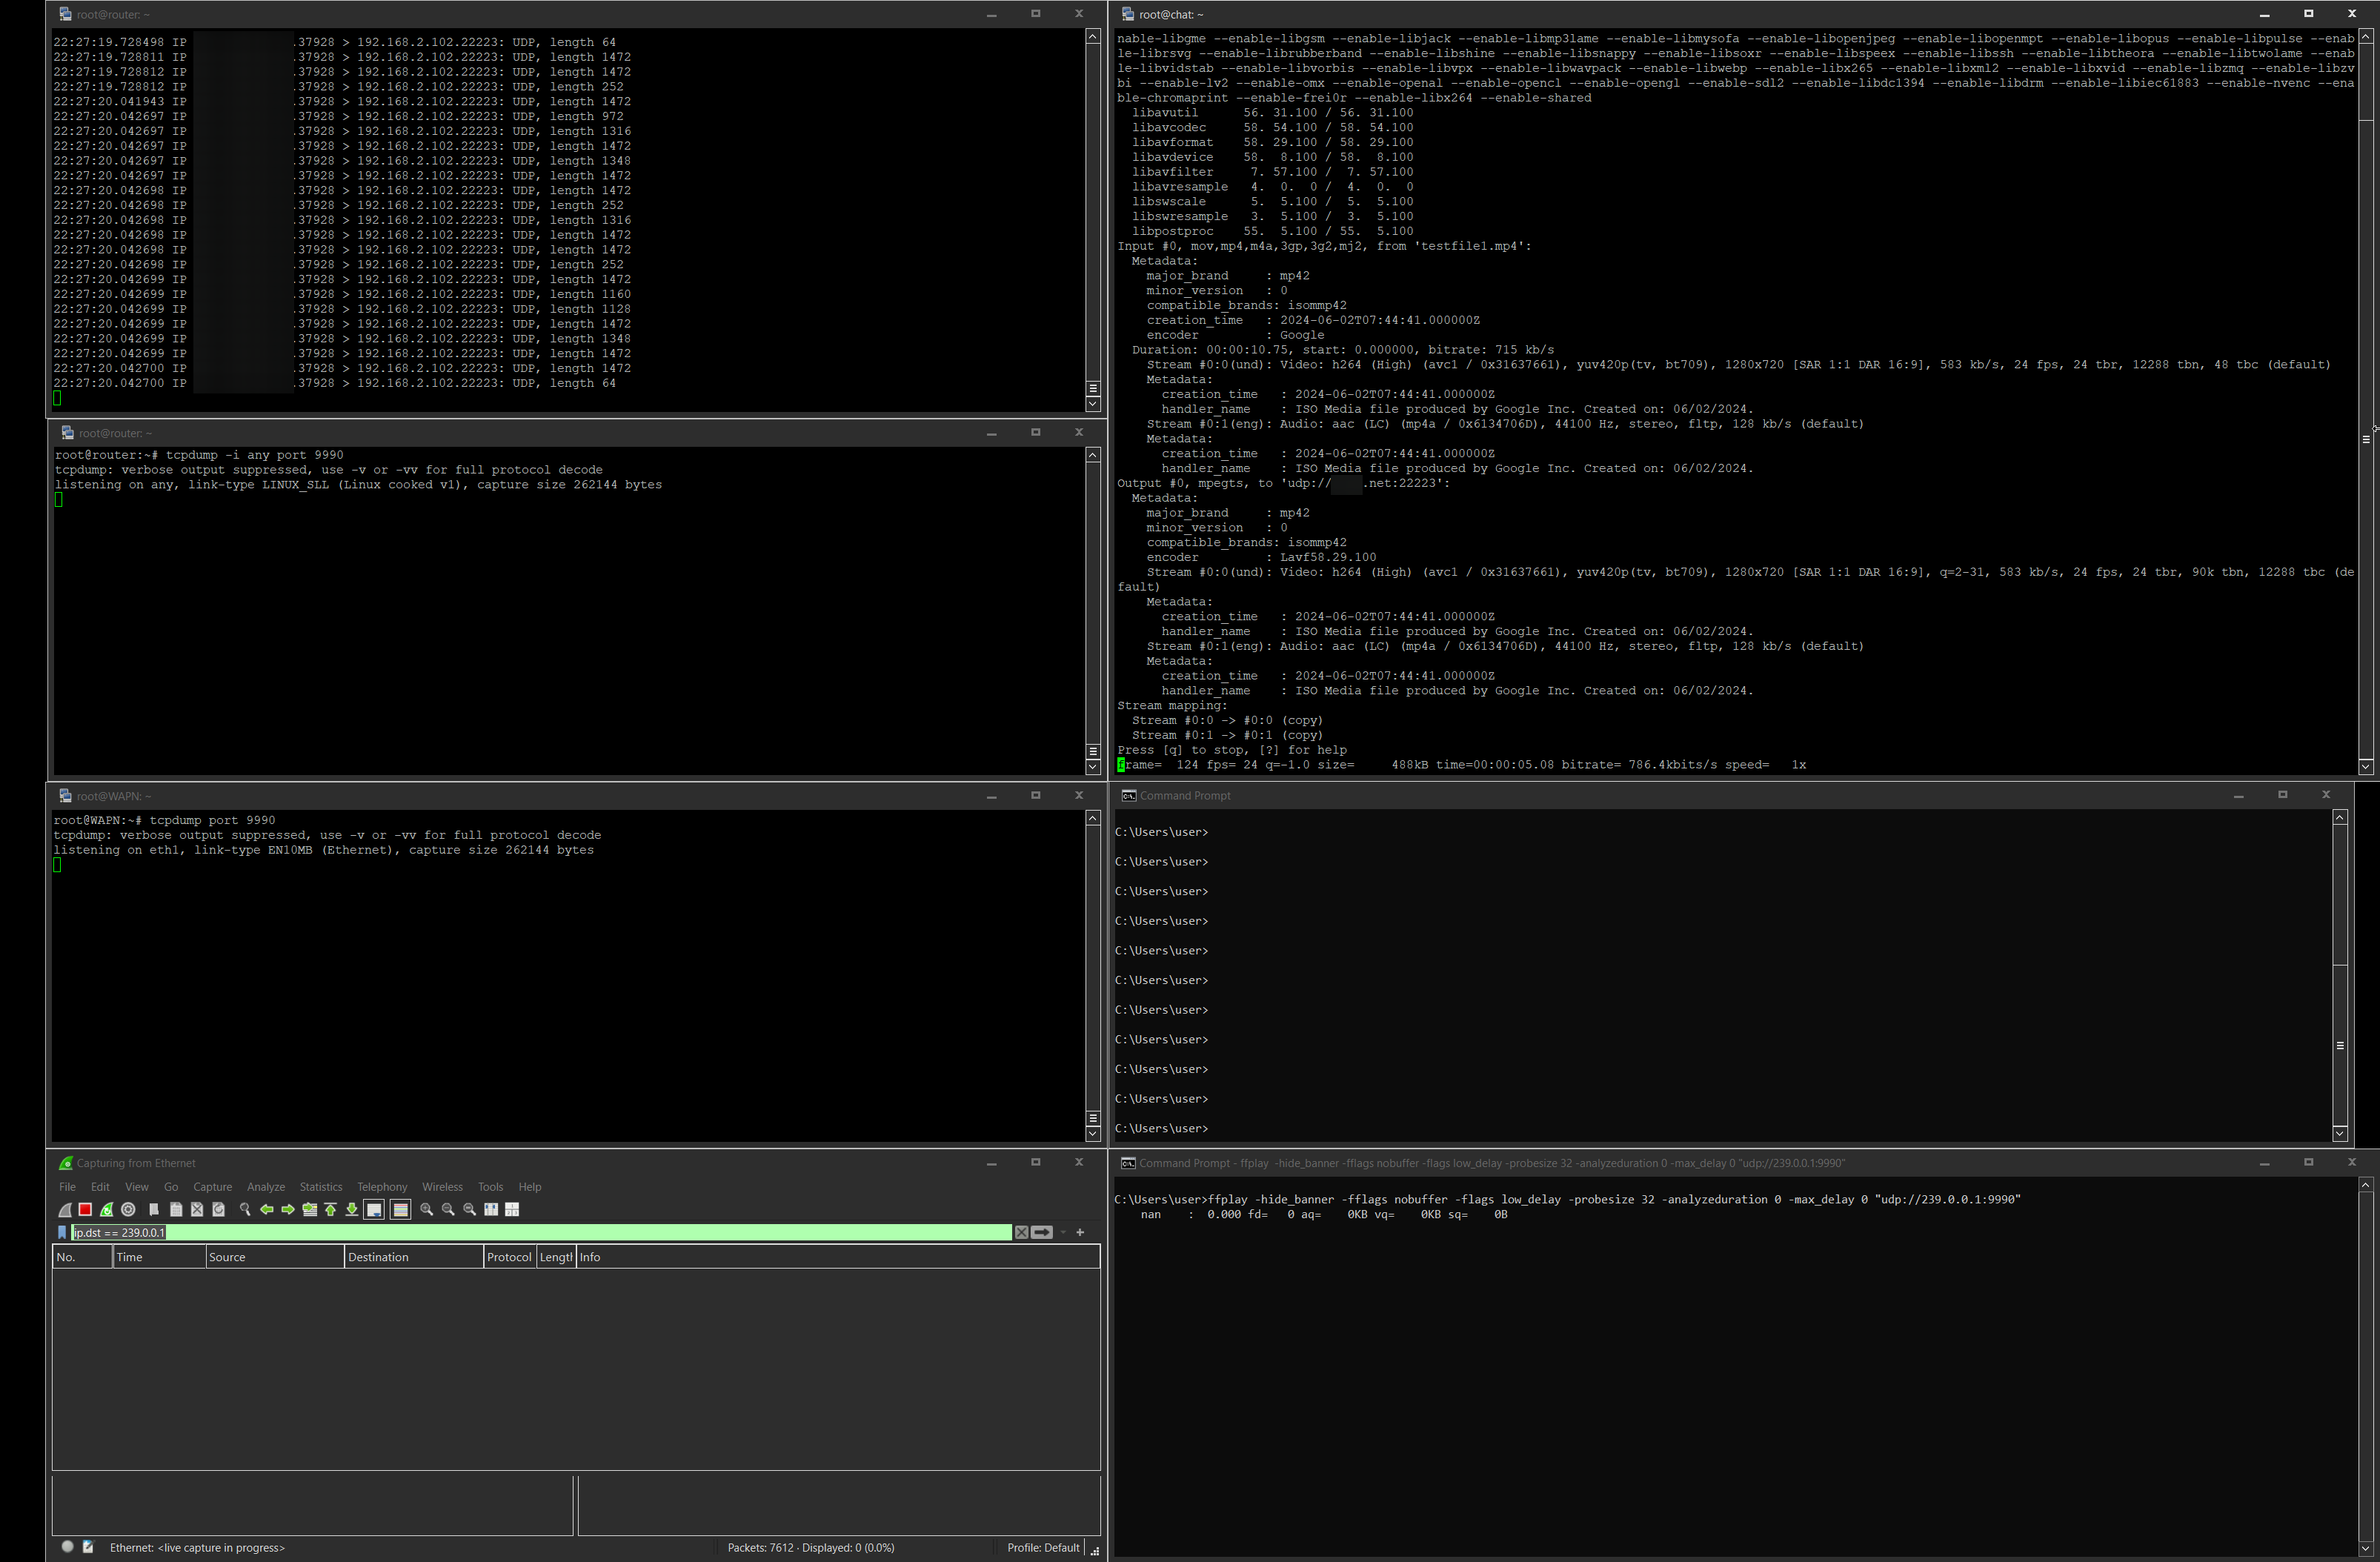The height and width of the screenshot is (1562, 2380).
Task: Sort packets by the No. column header
Action: tap(83, 1257)
